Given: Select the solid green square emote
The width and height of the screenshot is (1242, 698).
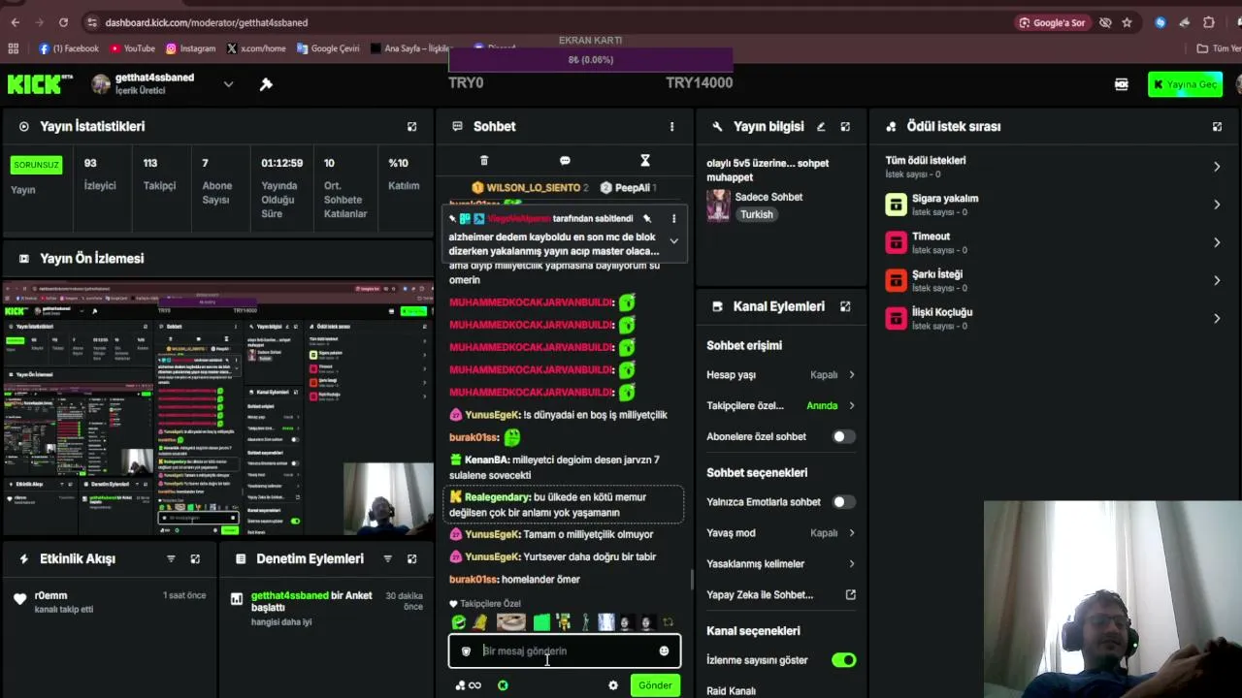Looking at the screenshot, I should 541,622.
